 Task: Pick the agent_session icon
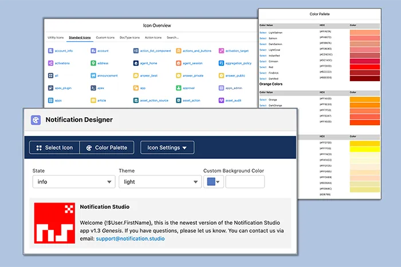pyautogui.click(x=179, y=63)
